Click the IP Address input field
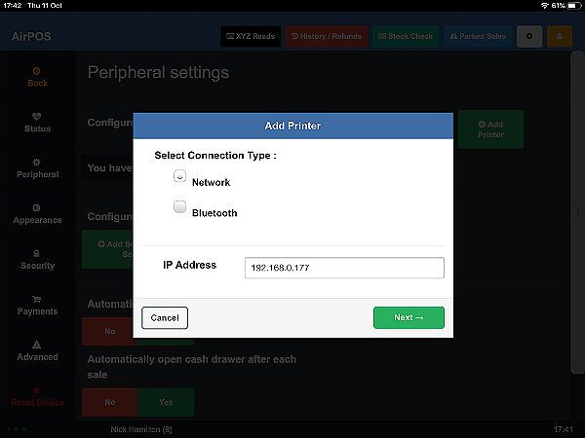 [344, 268]
